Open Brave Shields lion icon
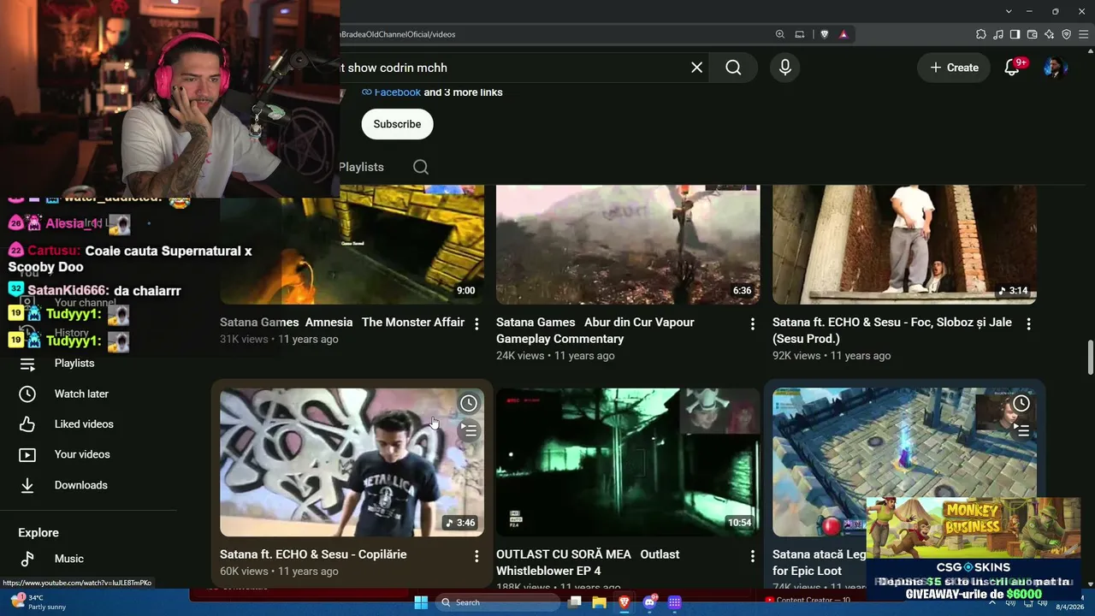 click(825, 34)
